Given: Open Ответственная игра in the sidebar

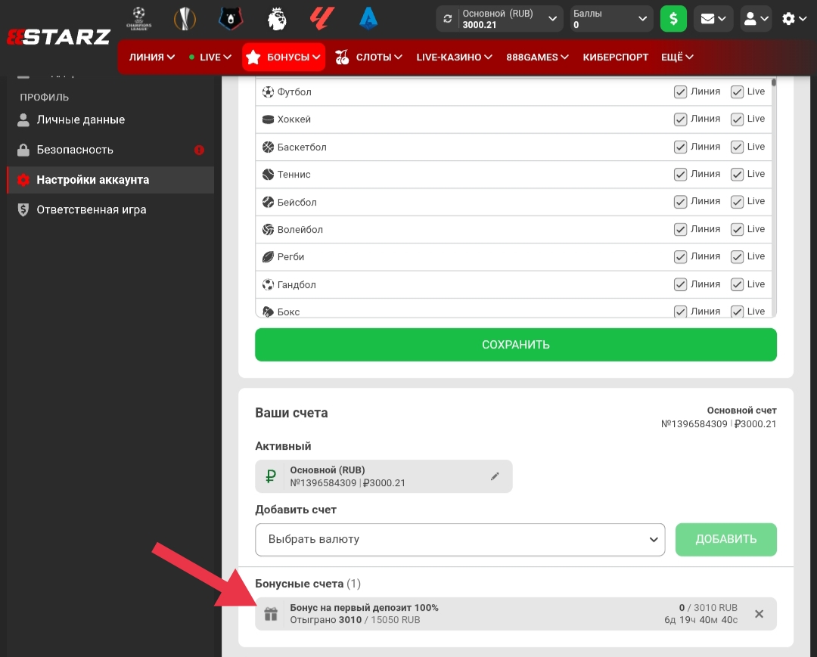Looking at the screenshot, I should 91,210.
